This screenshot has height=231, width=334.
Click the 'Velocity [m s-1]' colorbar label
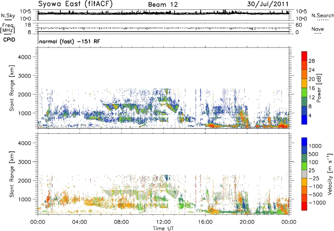tap(330, 174)
